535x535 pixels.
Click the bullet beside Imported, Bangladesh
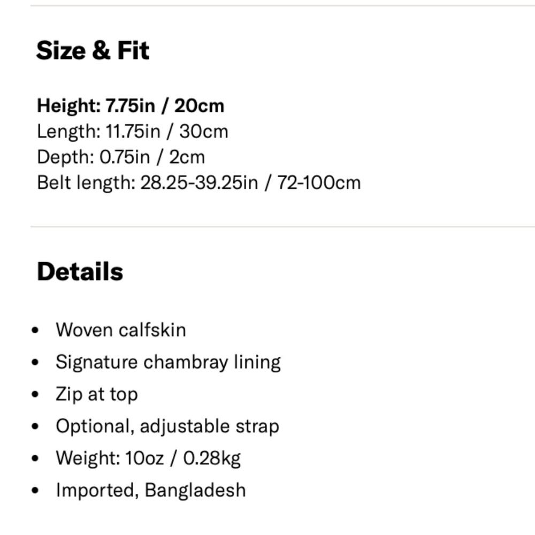[x=35, y=490]
